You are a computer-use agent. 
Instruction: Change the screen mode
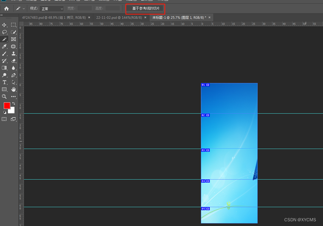tap(14, 119)
